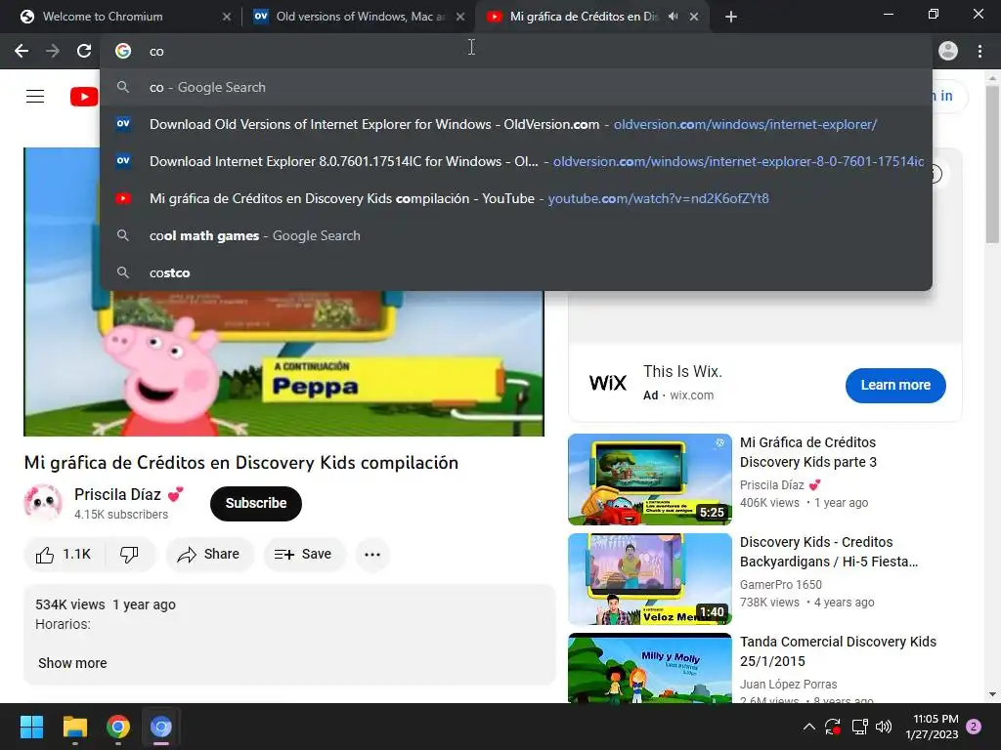Screen dimensions: 1001x750
Task: Open the Priscila Díaz channel name link
Action: tap(117, 494)
